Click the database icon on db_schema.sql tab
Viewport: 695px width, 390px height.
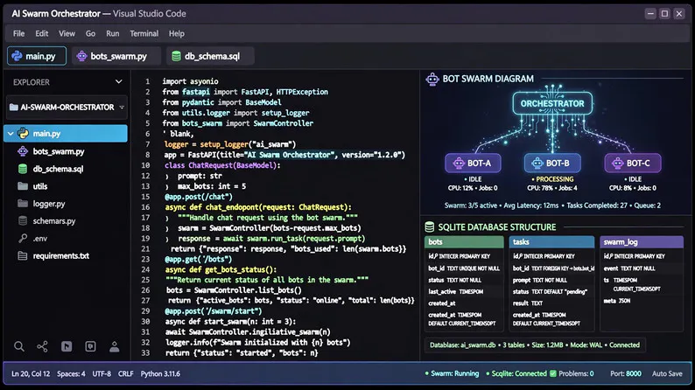pos(176,56)
